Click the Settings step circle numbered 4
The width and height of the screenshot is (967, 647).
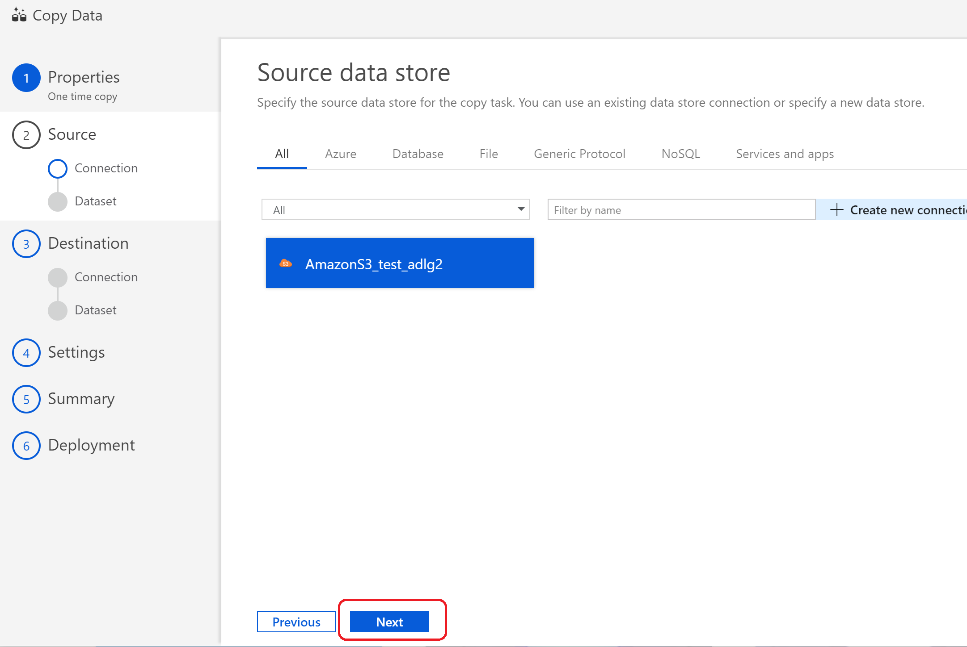pos(26,353)
